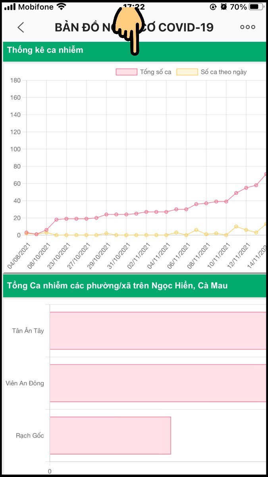Tap the back arrow icon
The image size is (268, 477).
click(x=21, y=27)
